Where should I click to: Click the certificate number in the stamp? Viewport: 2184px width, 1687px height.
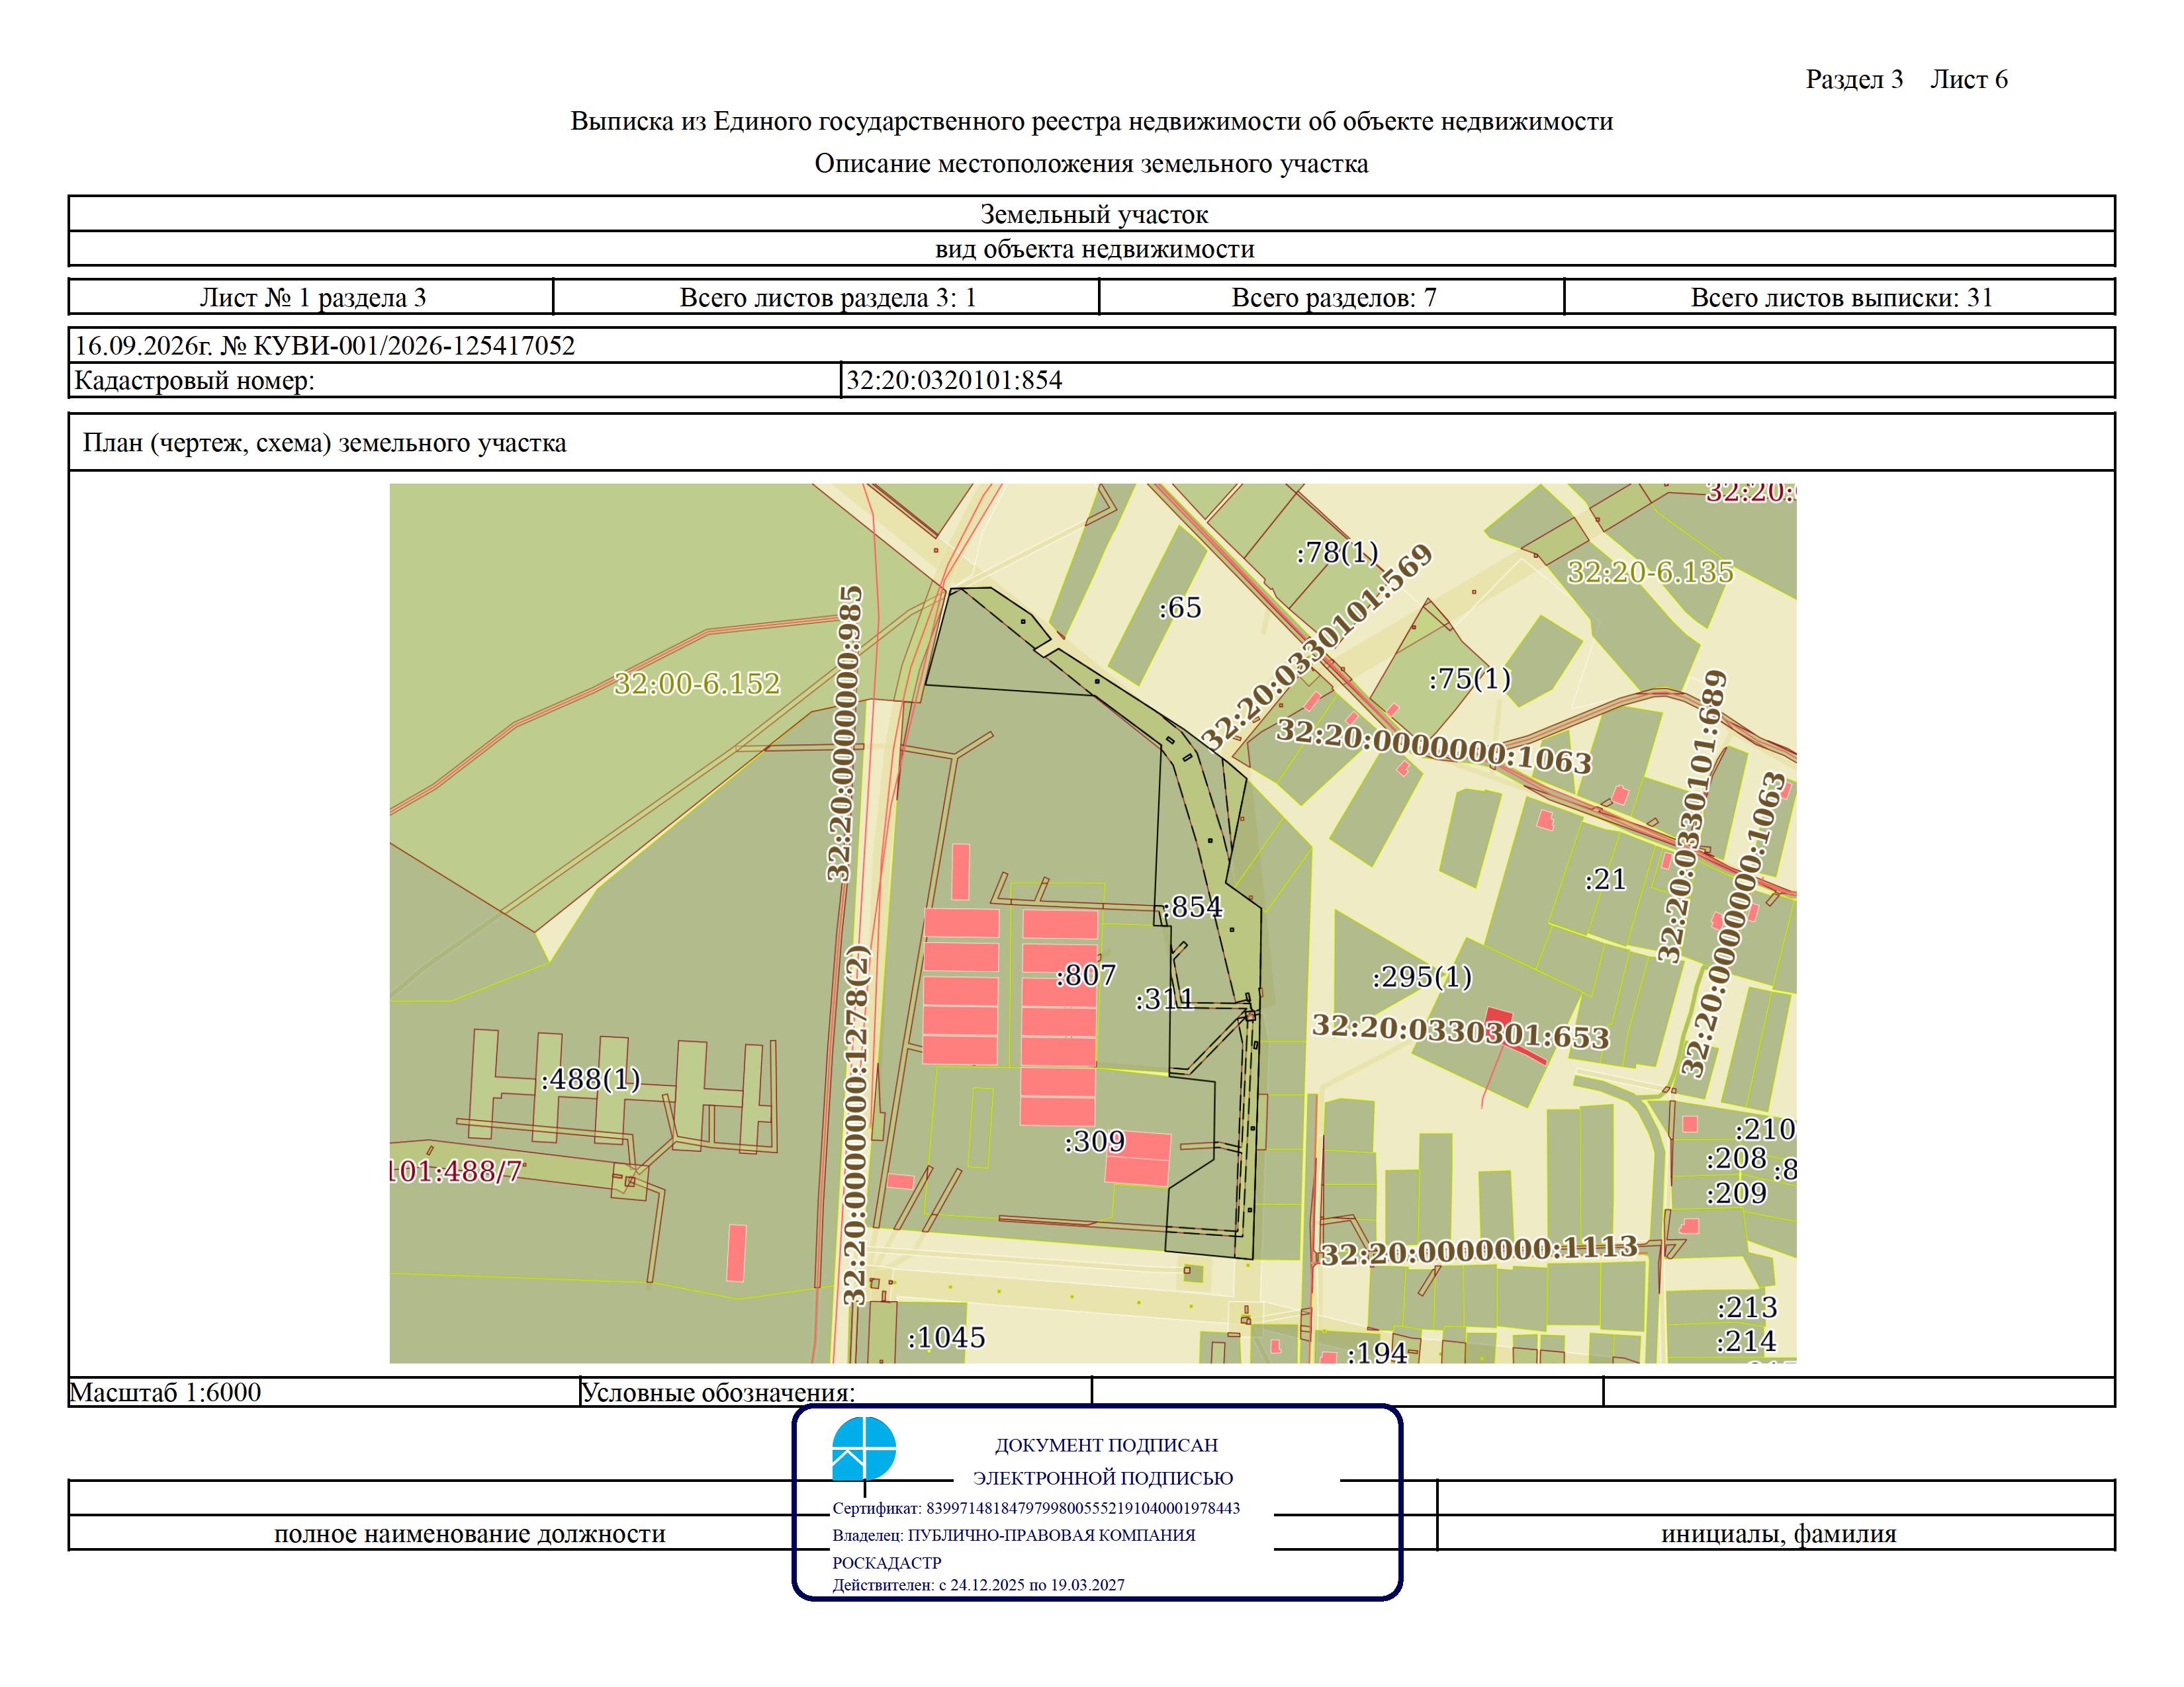1083,1508
